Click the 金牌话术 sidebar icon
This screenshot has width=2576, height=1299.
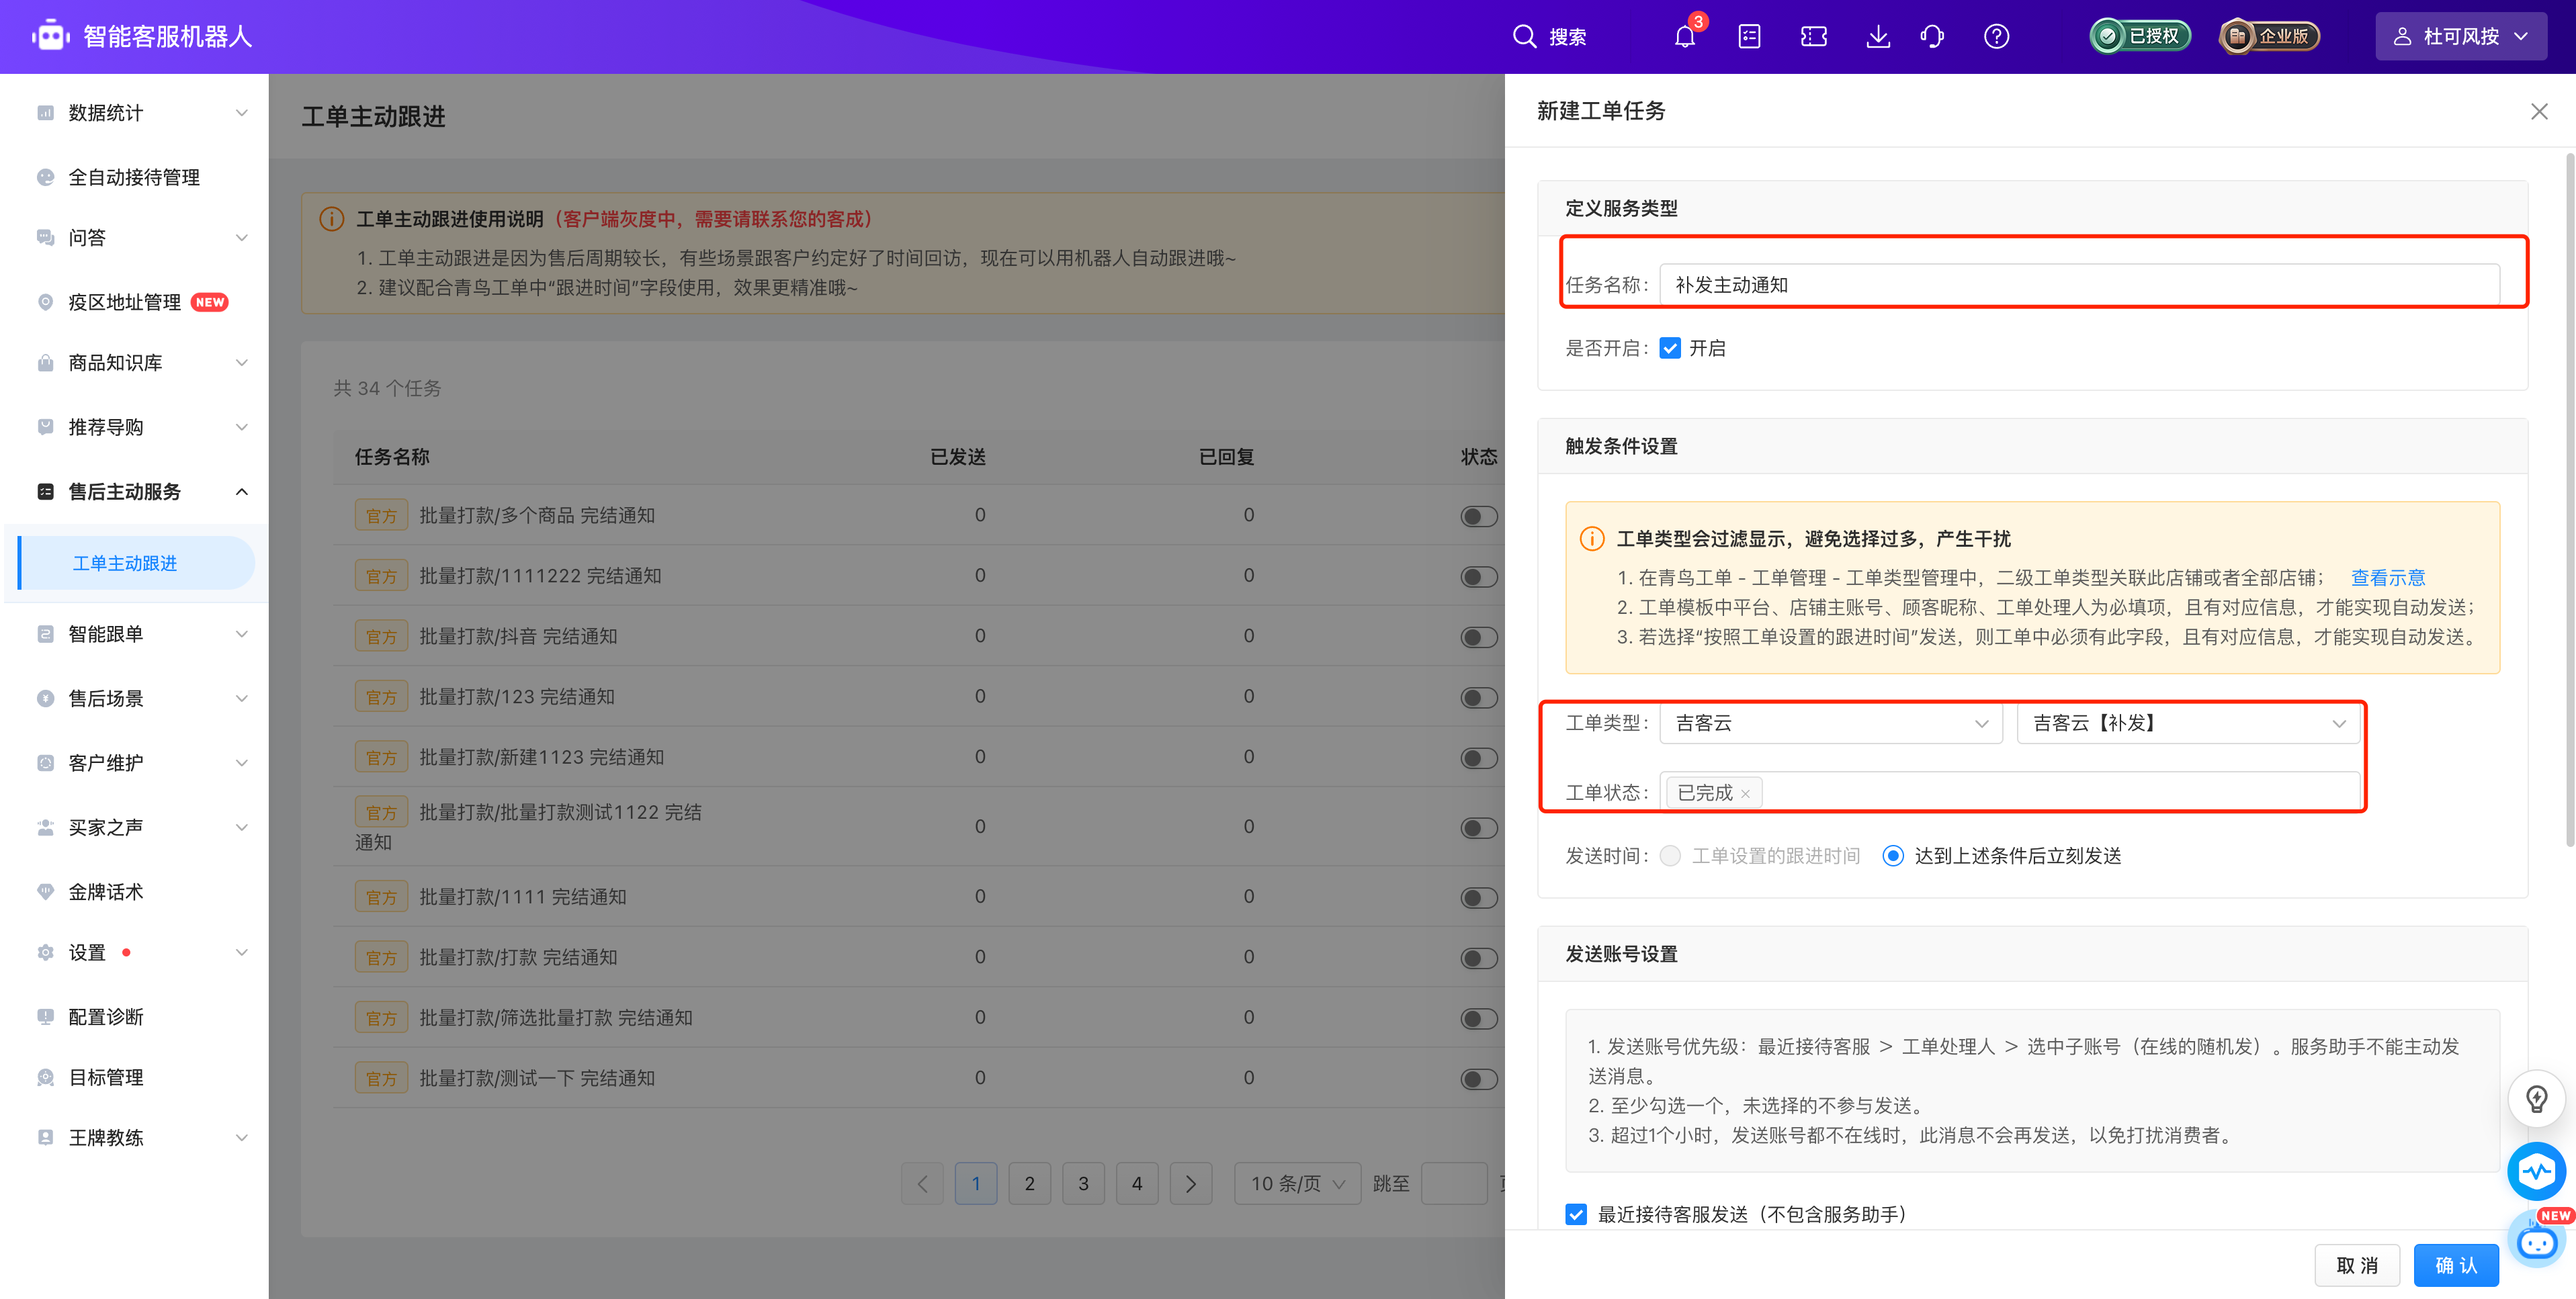(45, 891)
